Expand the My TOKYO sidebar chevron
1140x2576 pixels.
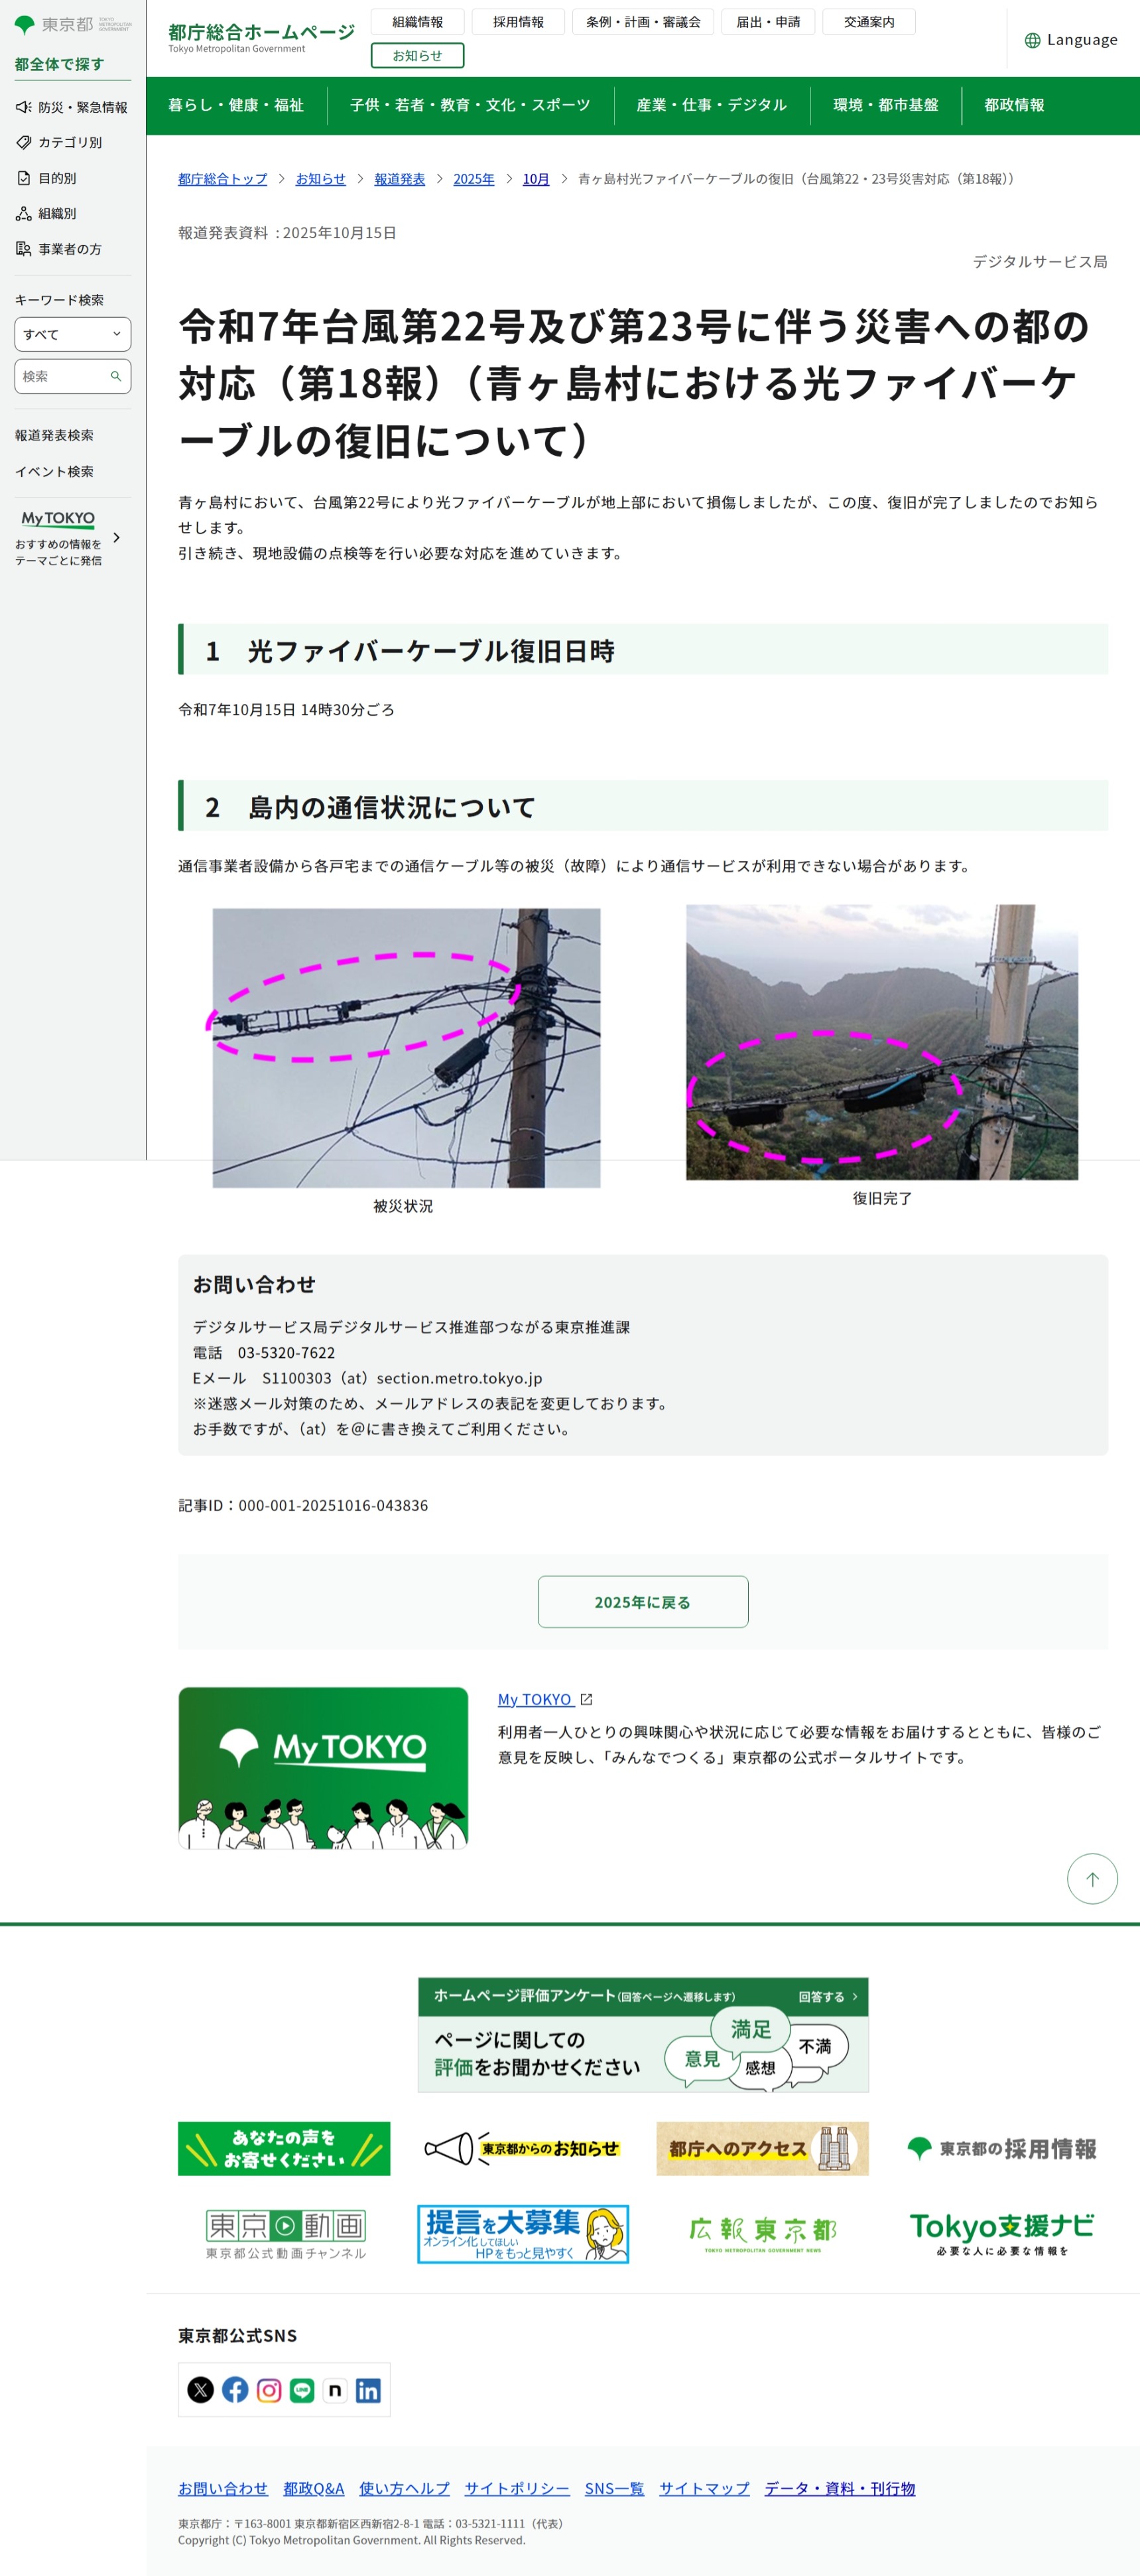click(117, 538)
